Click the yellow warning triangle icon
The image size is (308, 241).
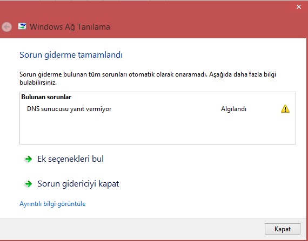(285, 109)
